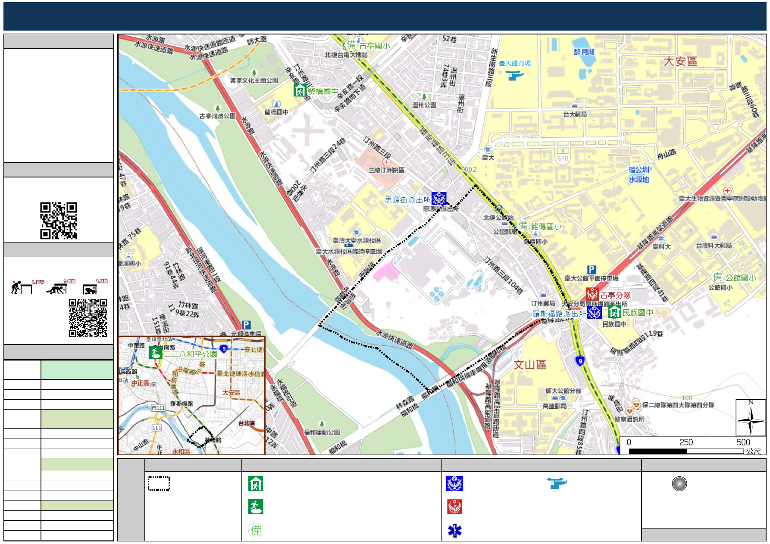Click the 福和運動公園 label
Viewport: 770px width, 544px height.
pos(322,432)
